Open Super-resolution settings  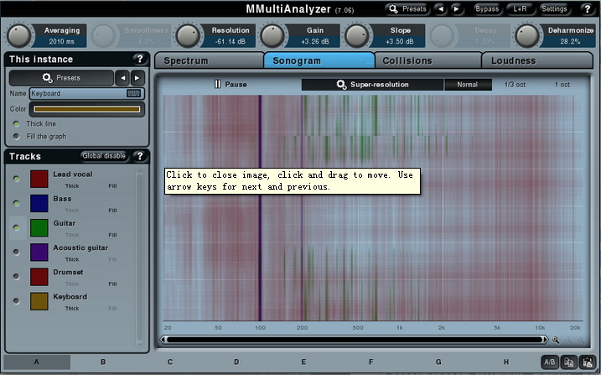point(372,85)
